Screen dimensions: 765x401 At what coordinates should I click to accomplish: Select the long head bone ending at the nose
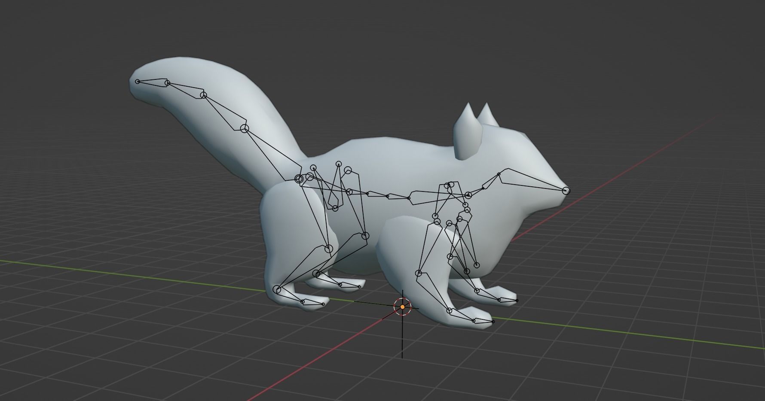[532, 179]
